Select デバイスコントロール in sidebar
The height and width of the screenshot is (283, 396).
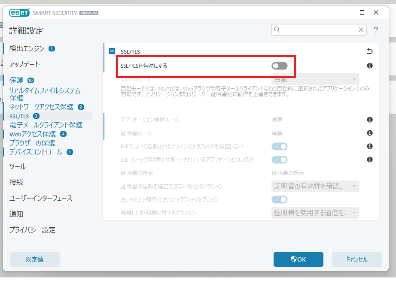36,152
